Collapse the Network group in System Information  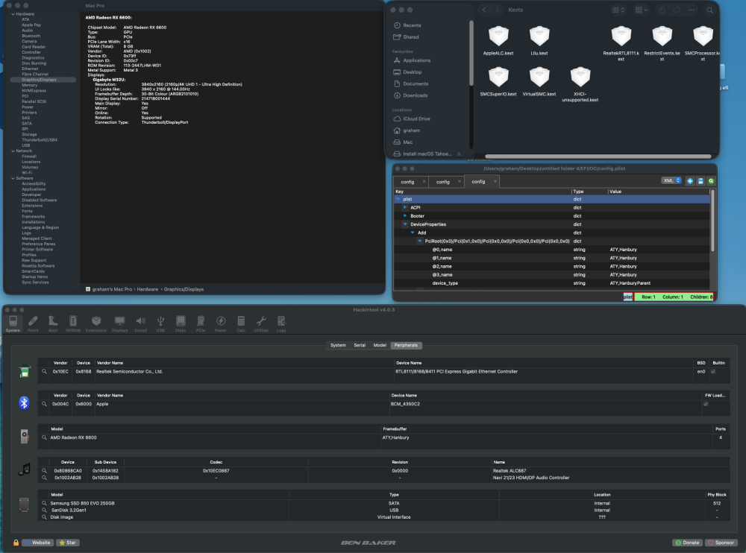tap(13, 151)
